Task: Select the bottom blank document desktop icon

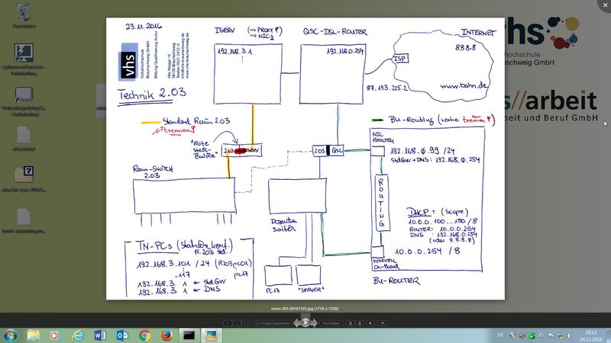Action: (x=24, y=220)
